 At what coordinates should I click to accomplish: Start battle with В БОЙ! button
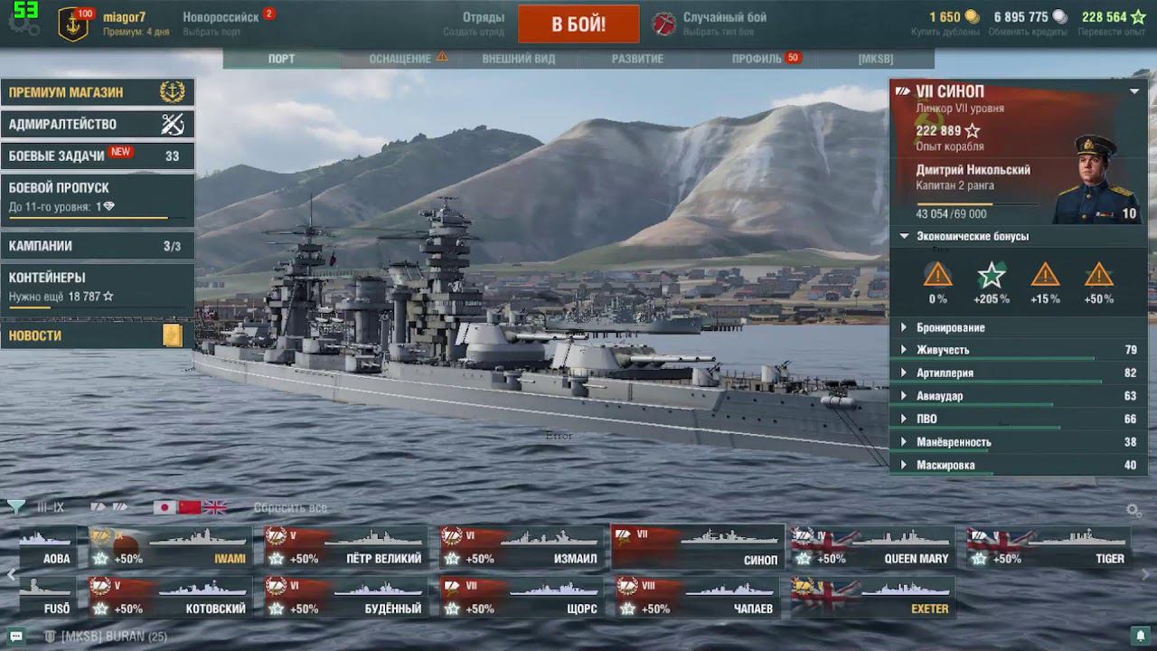578,24
